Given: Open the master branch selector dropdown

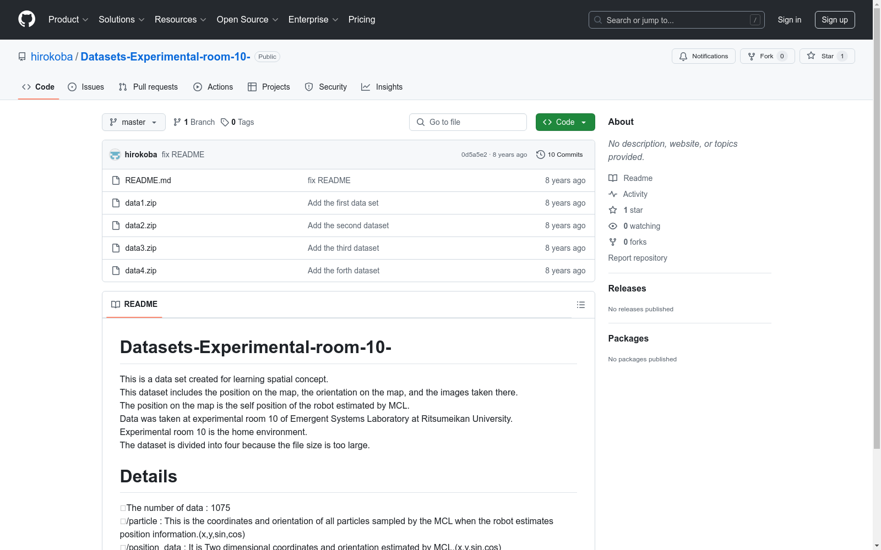Looking at the screenshot, I should click(x=134, y=122).
